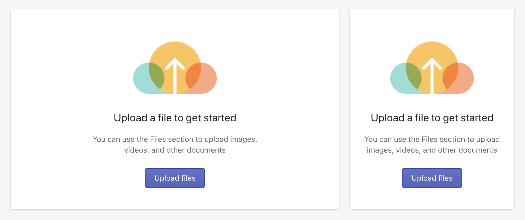
Task: Click the cloud upload illustration in right card
Action: click(432, 68)
